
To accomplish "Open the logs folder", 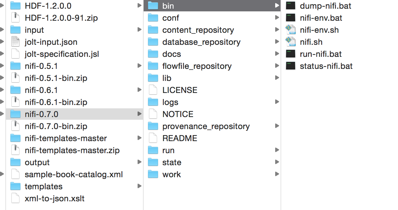I will click(170, 102).
